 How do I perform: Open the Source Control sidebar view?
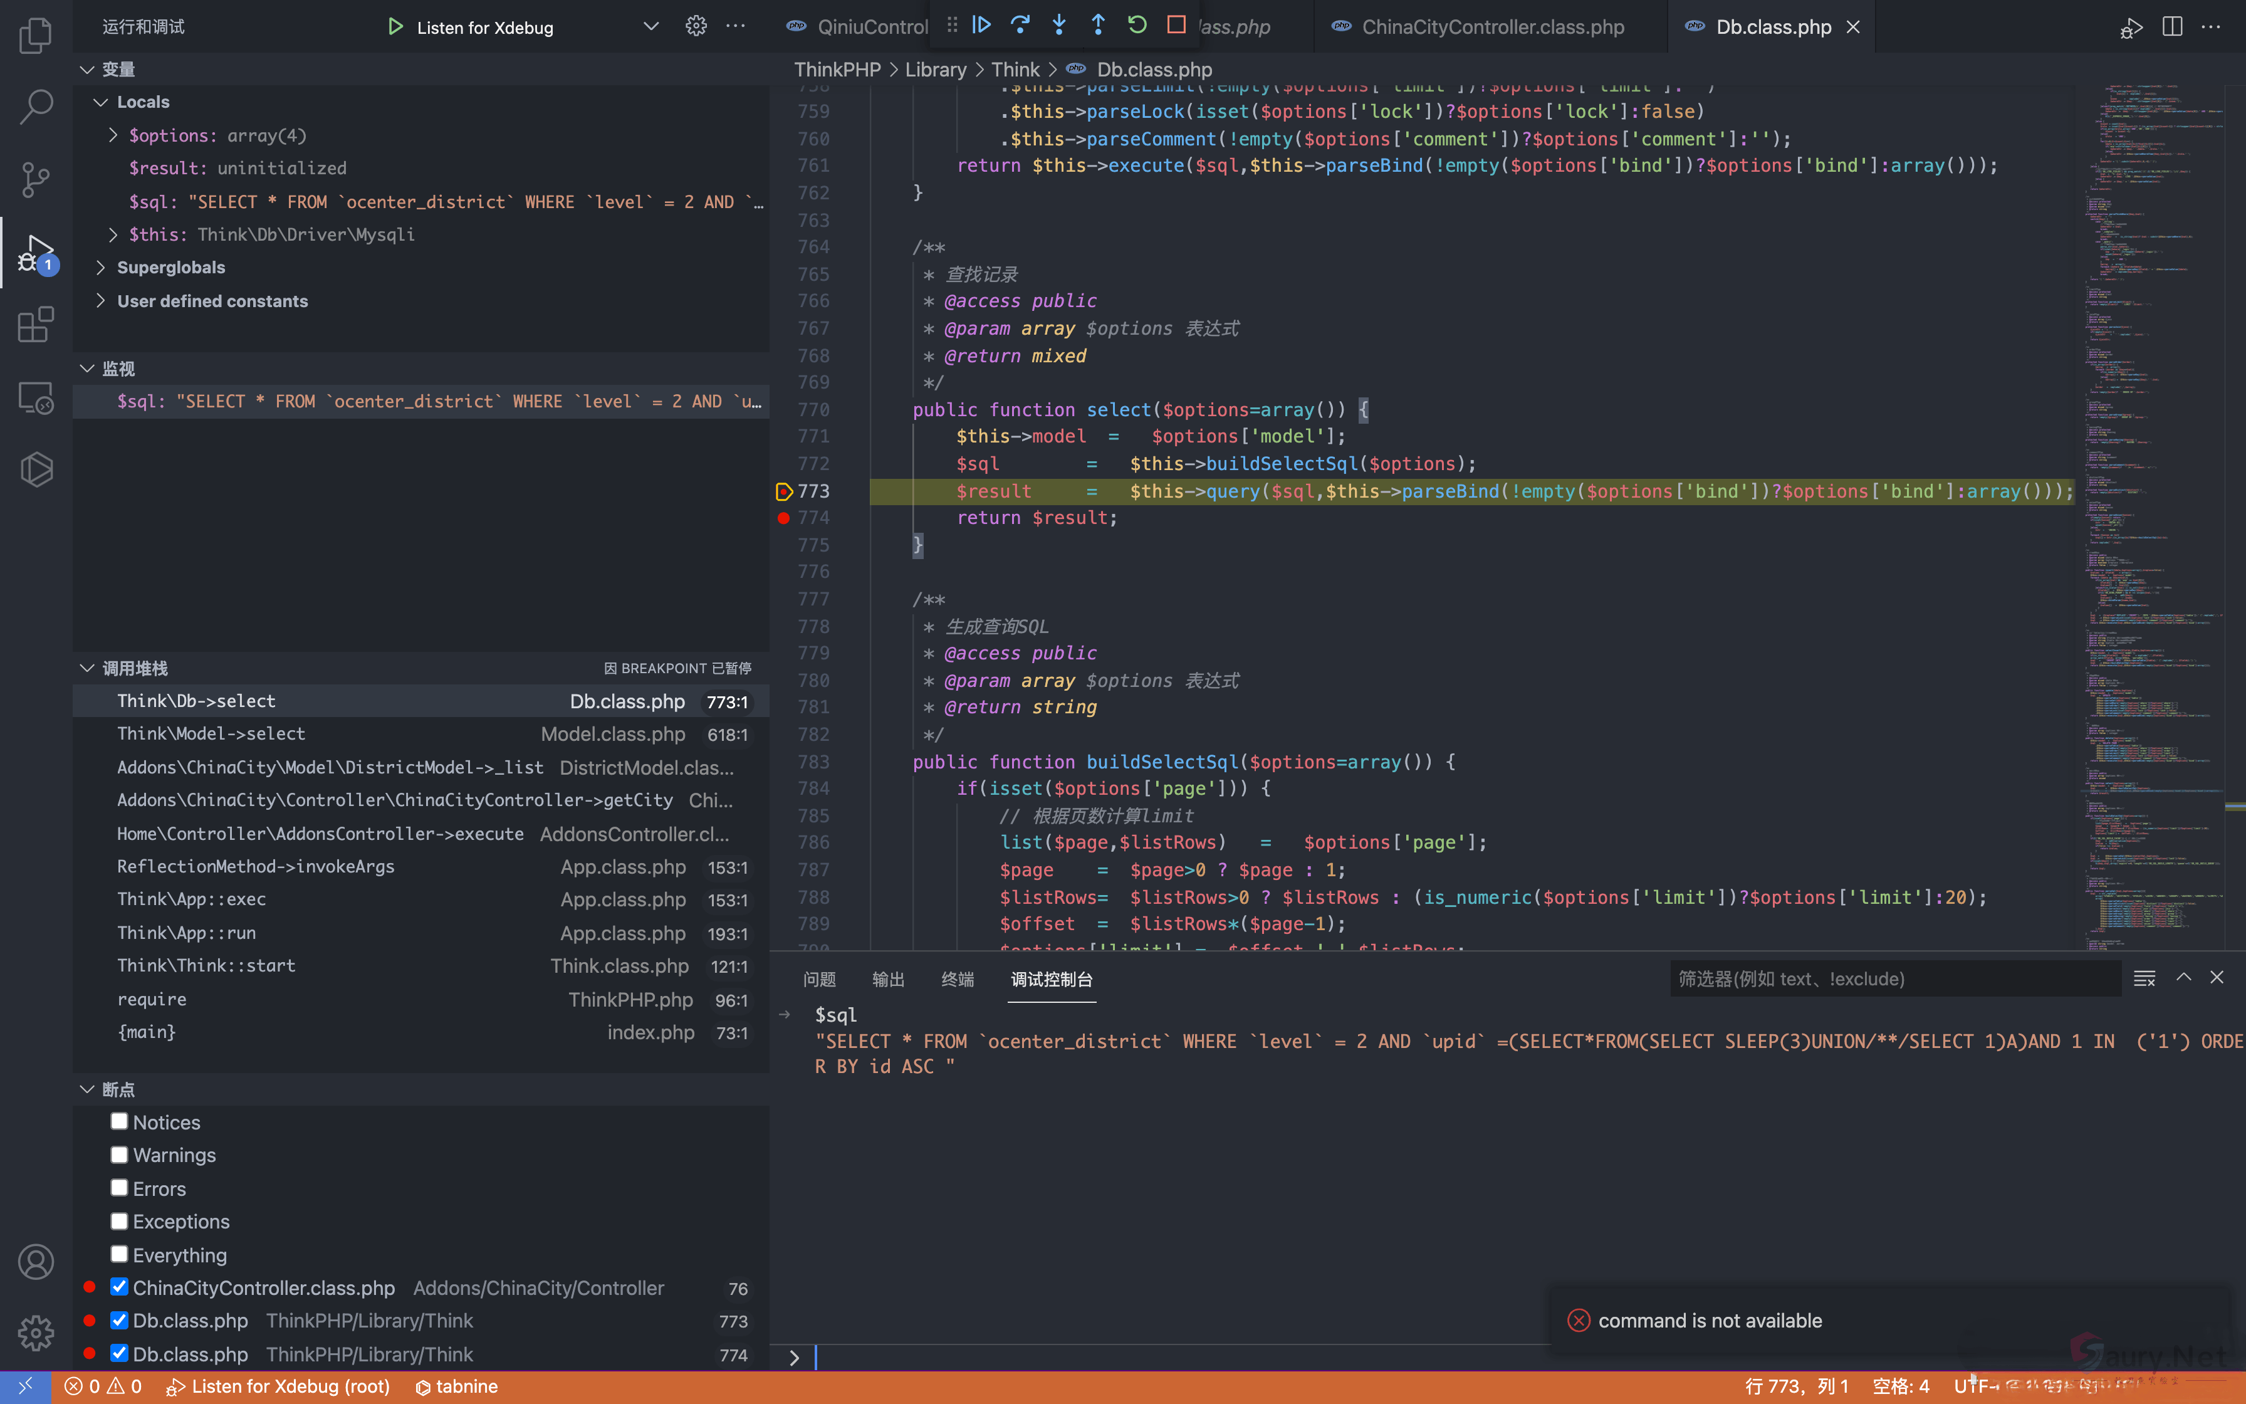coord(35,179)
